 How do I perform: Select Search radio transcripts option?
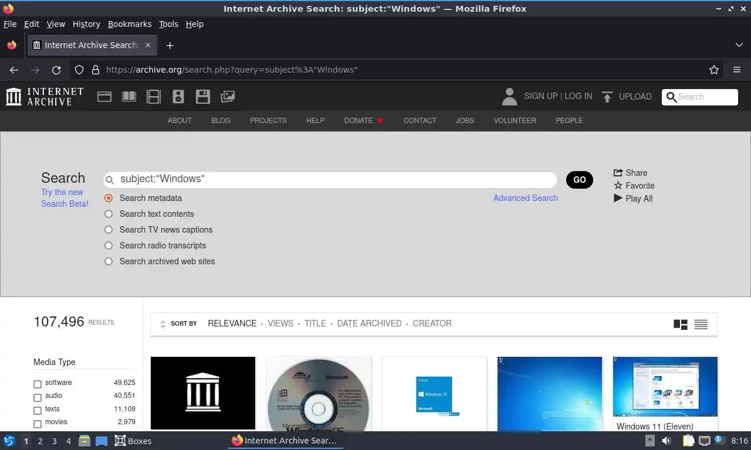coord(109,246)
